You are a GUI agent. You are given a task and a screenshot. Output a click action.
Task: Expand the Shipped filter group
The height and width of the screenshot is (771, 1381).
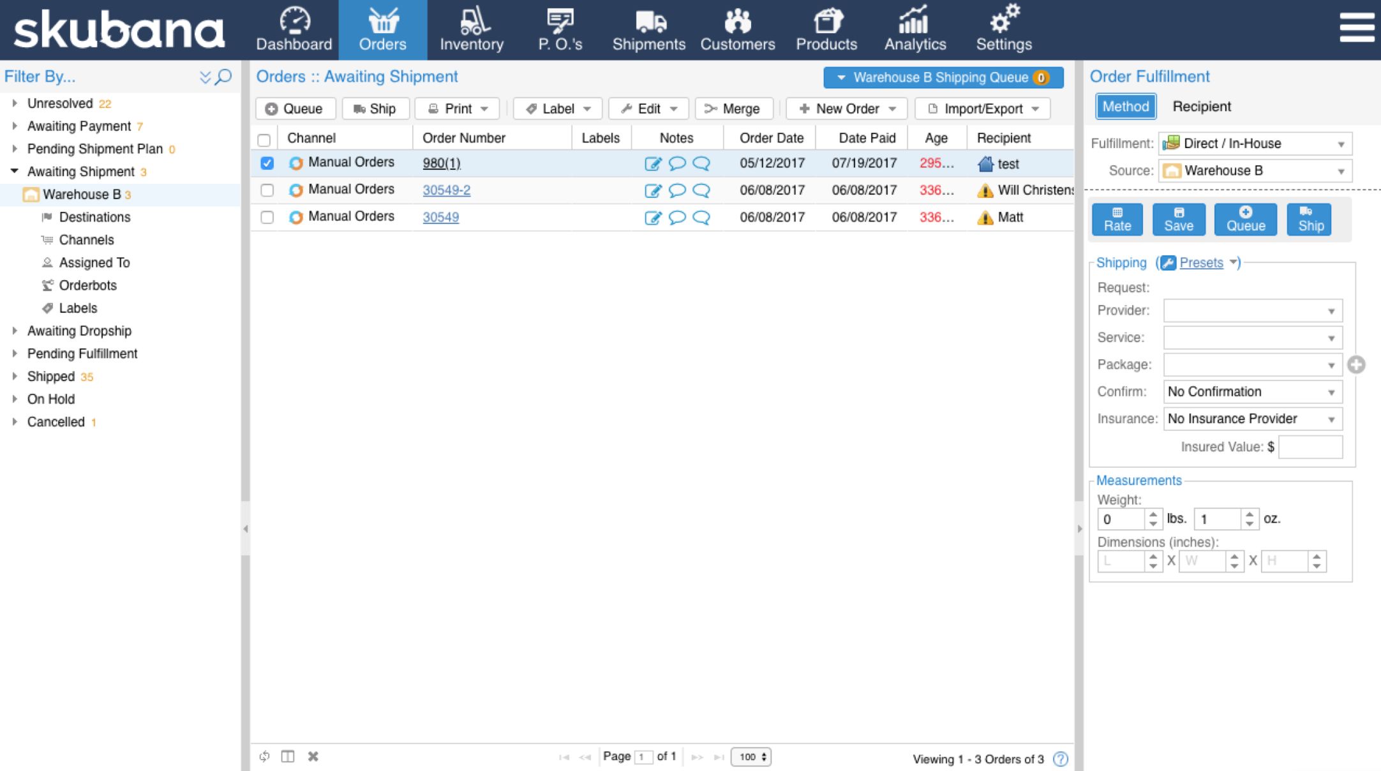tap(14, 376)
